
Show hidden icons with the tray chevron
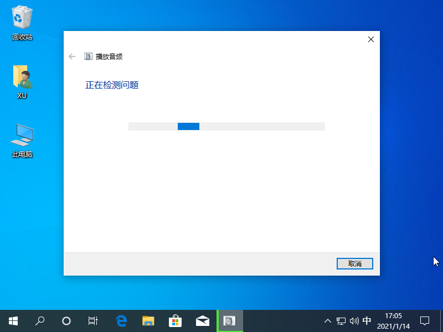(328, 321)
